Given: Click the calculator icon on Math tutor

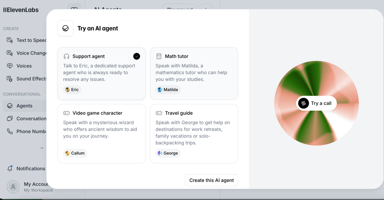Looking at the screenshot, I should [x=159, y=56].
